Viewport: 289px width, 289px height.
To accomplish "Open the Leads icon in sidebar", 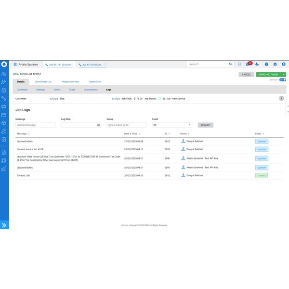I will tap(4, 82).
